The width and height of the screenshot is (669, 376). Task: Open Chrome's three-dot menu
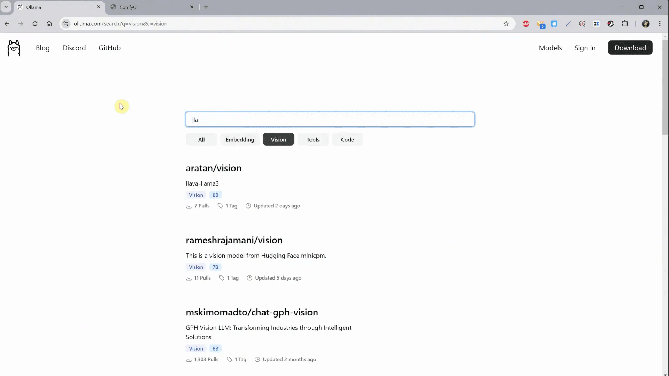click(x=660, y=24)
